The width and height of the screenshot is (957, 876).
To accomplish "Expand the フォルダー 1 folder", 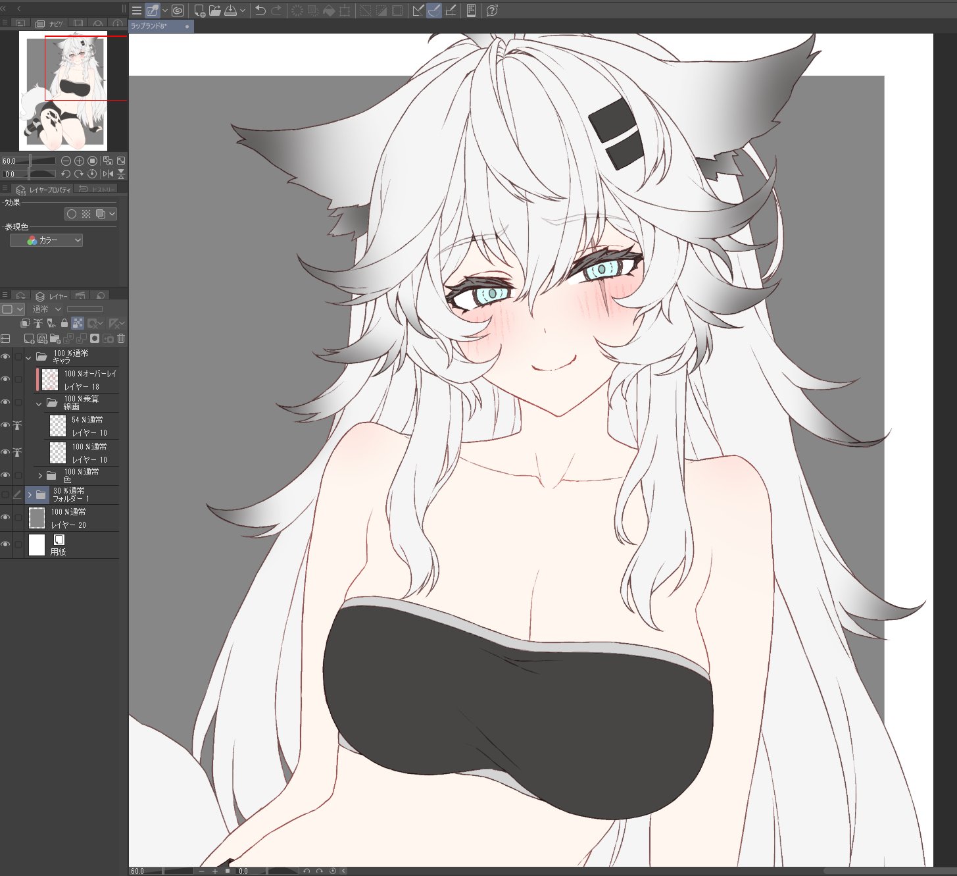I will [30, 494].
